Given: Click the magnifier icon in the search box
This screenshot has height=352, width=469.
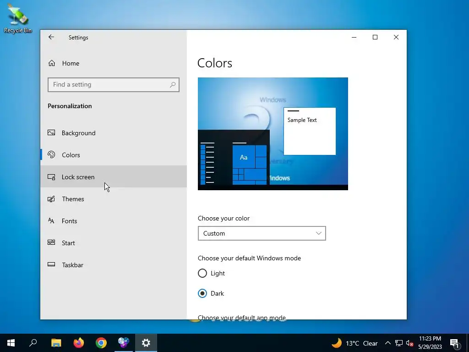Looking at the screenshot, I should click(x=173, y=85).
